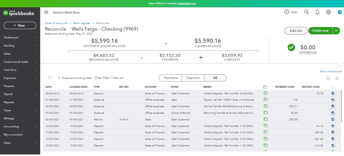The height and width of the screenshot is (156, 344).
Task: Open the Finish now dropdown arrow
Action: (336, 31)
